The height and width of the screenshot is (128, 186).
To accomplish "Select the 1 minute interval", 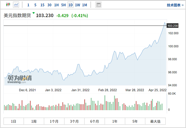I will tap(28, 5).
